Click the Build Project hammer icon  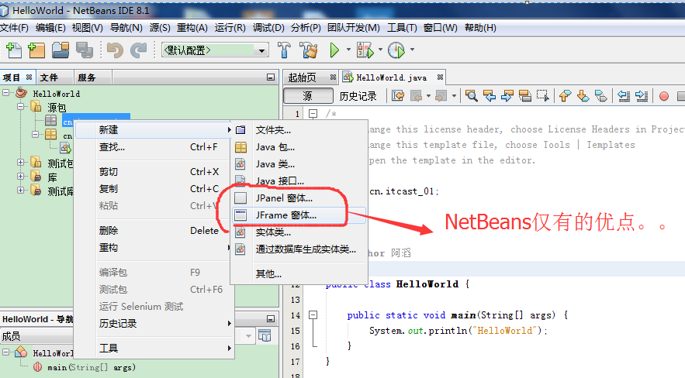point(284,50)
